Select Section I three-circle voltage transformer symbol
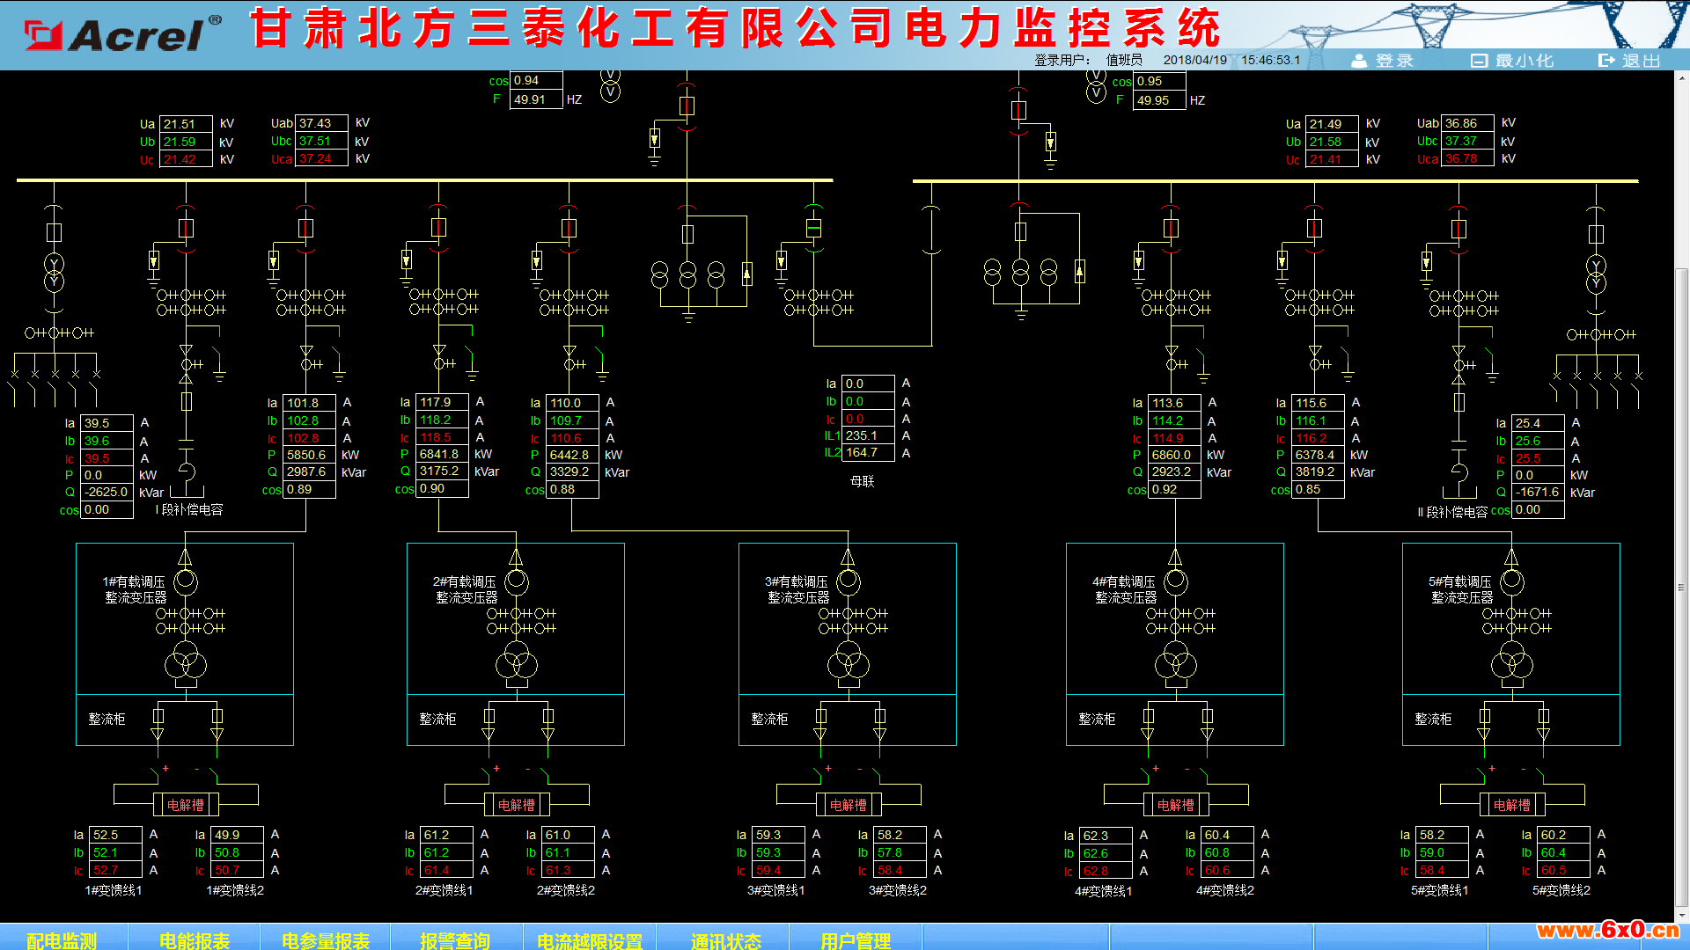 tap(687, 274)
